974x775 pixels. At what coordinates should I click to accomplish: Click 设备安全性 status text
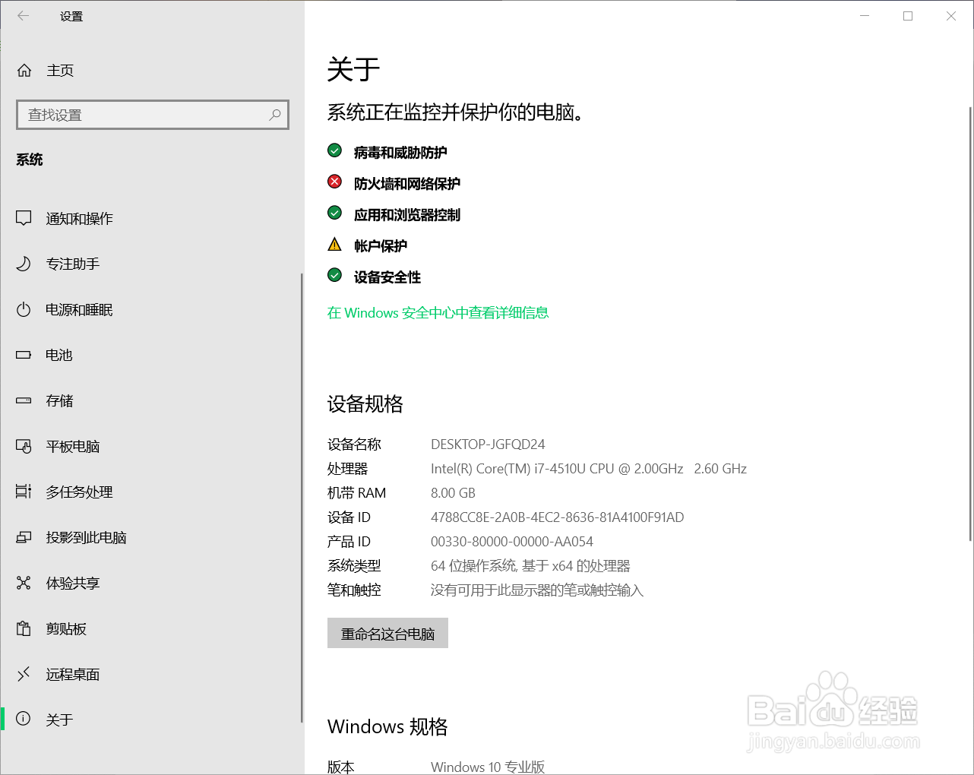[387, 277]
